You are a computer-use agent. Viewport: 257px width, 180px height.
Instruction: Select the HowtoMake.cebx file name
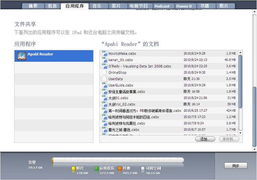tap(122, 53)
